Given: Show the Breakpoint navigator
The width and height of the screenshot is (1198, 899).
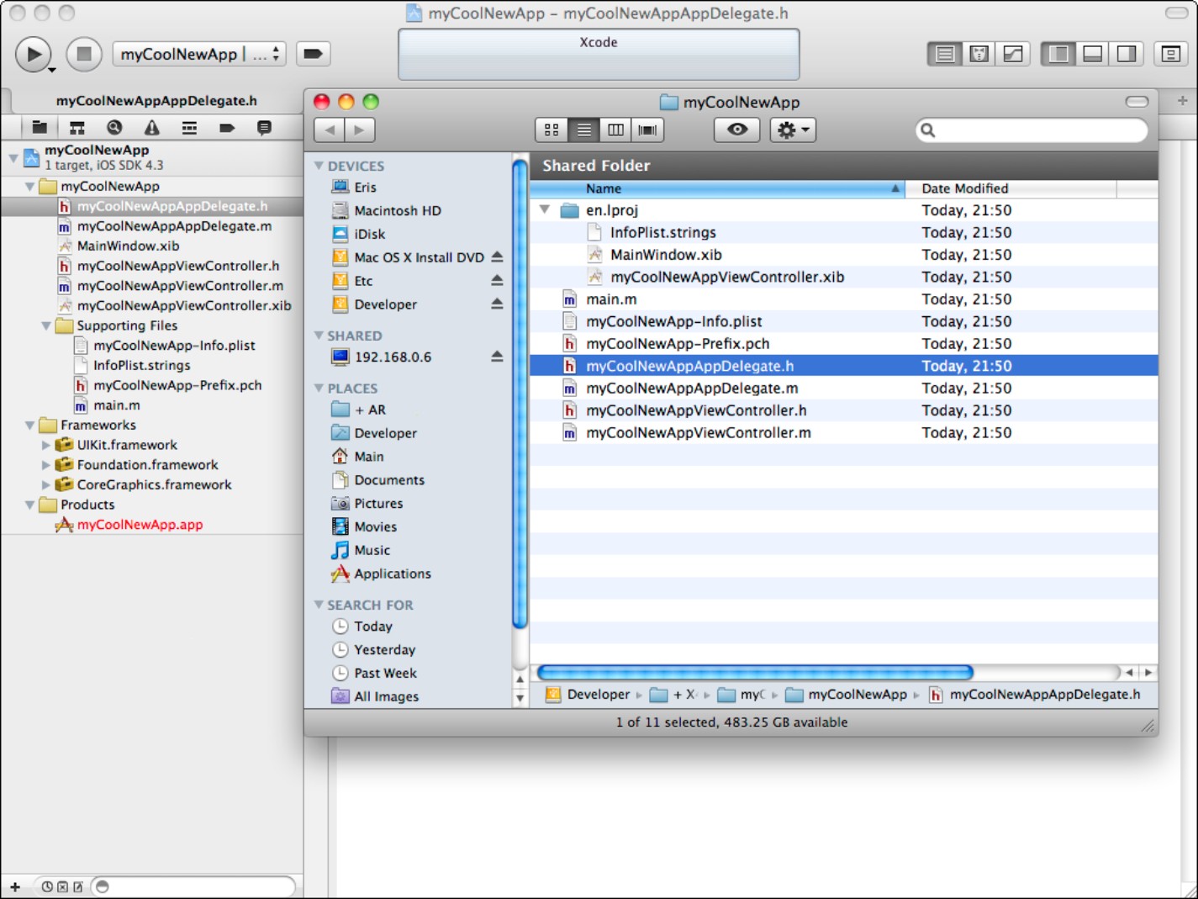Looking at the screenshot, I should [227, 128].
